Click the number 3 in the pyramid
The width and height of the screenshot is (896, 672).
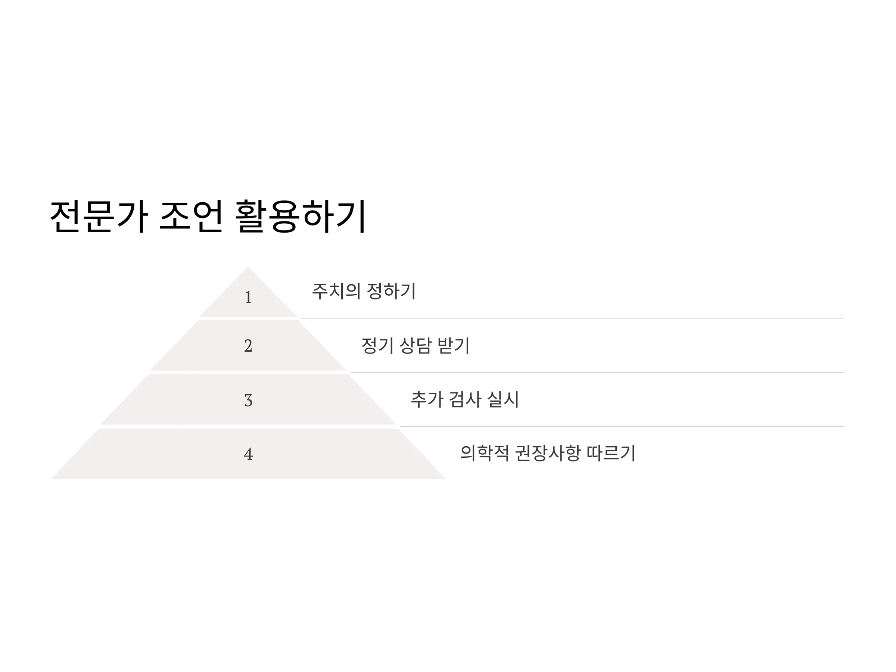tap(248, 401)
